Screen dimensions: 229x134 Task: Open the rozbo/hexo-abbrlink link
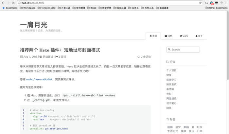coord(39,79)
